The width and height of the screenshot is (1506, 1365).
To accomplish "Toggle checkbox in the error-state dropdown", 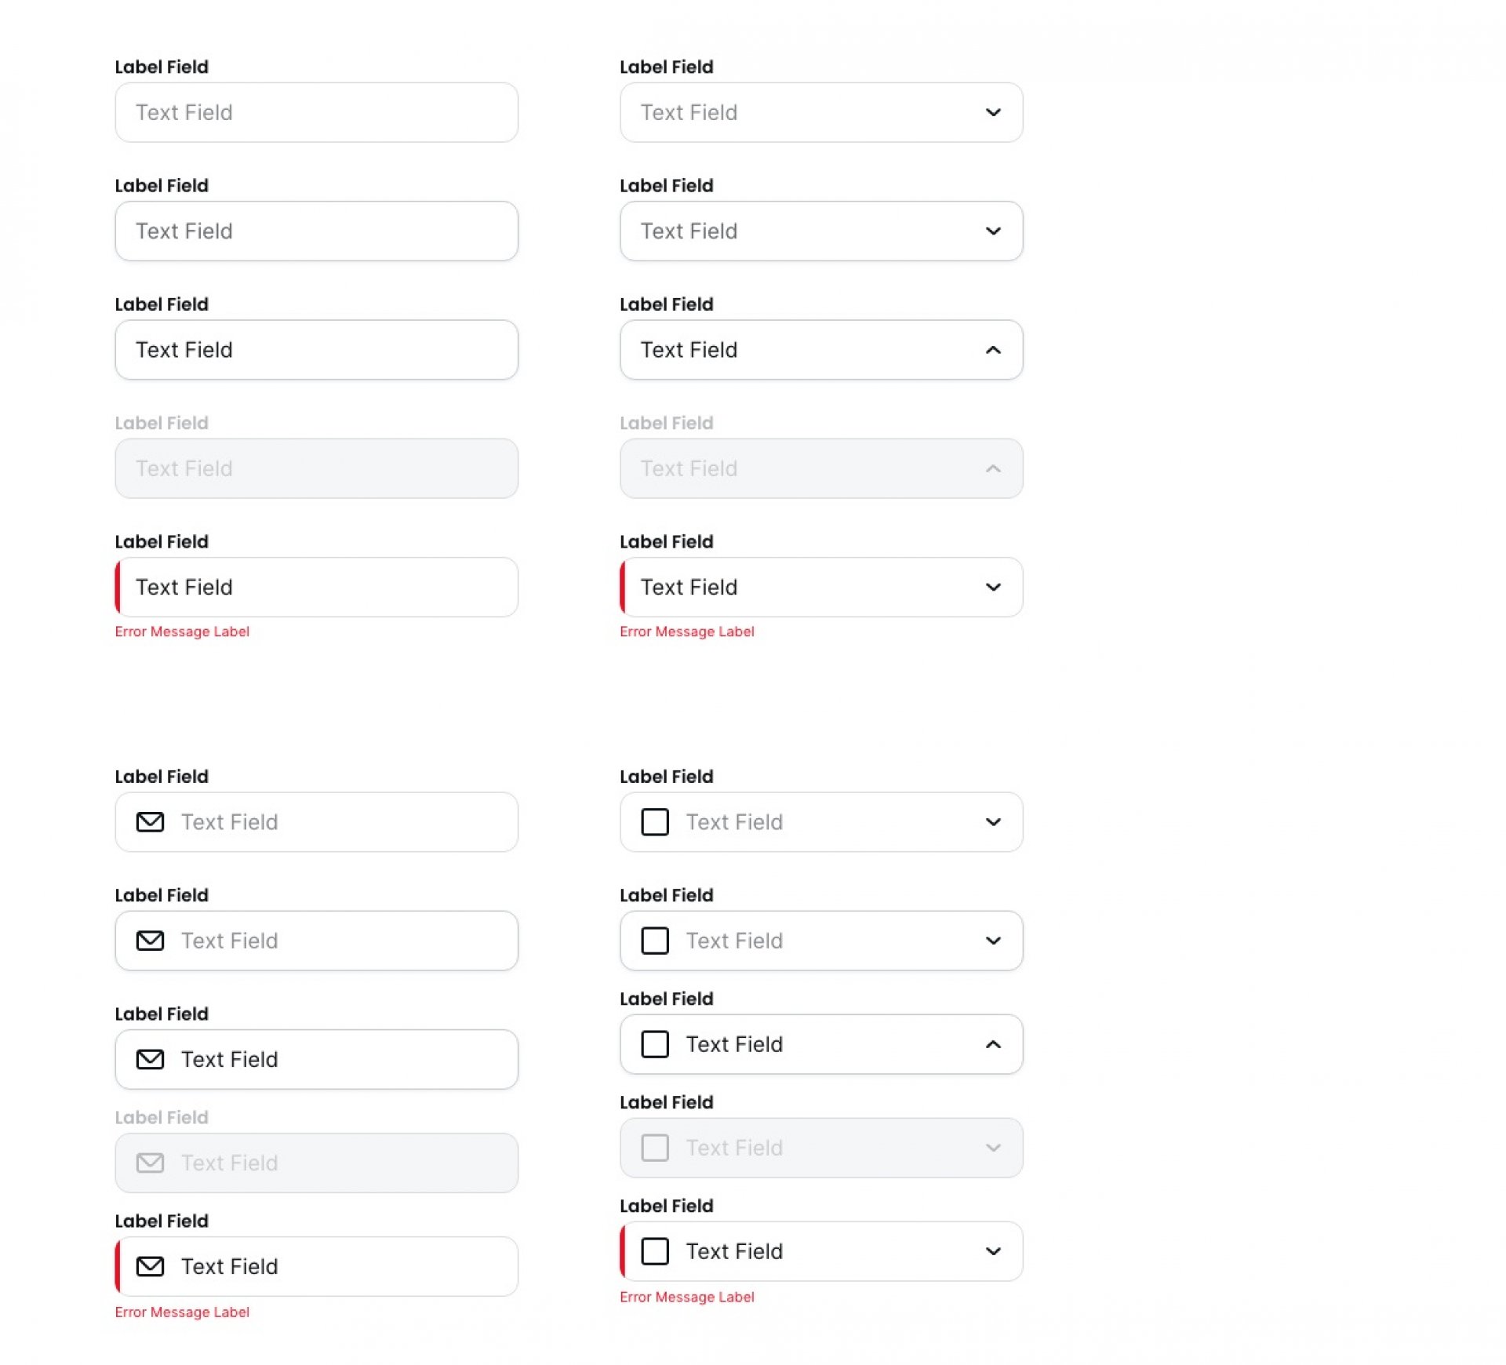I will point(655,1251).
